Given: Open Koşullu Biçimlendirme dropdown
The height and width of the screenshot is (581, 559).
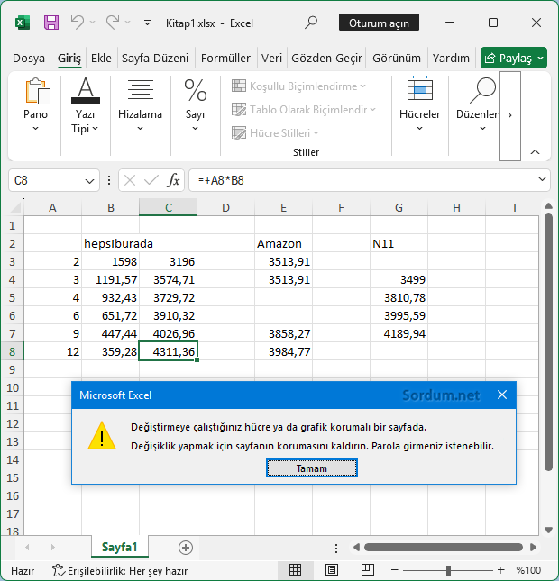Looking at the screenshot, I should click(x=298, y=86).
